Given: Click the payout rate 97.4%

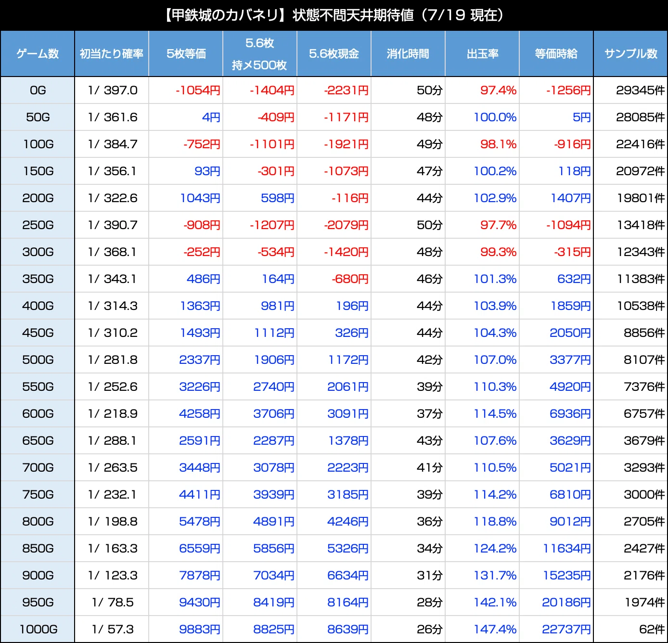Looking at the screenshot, I should point(498,90).
